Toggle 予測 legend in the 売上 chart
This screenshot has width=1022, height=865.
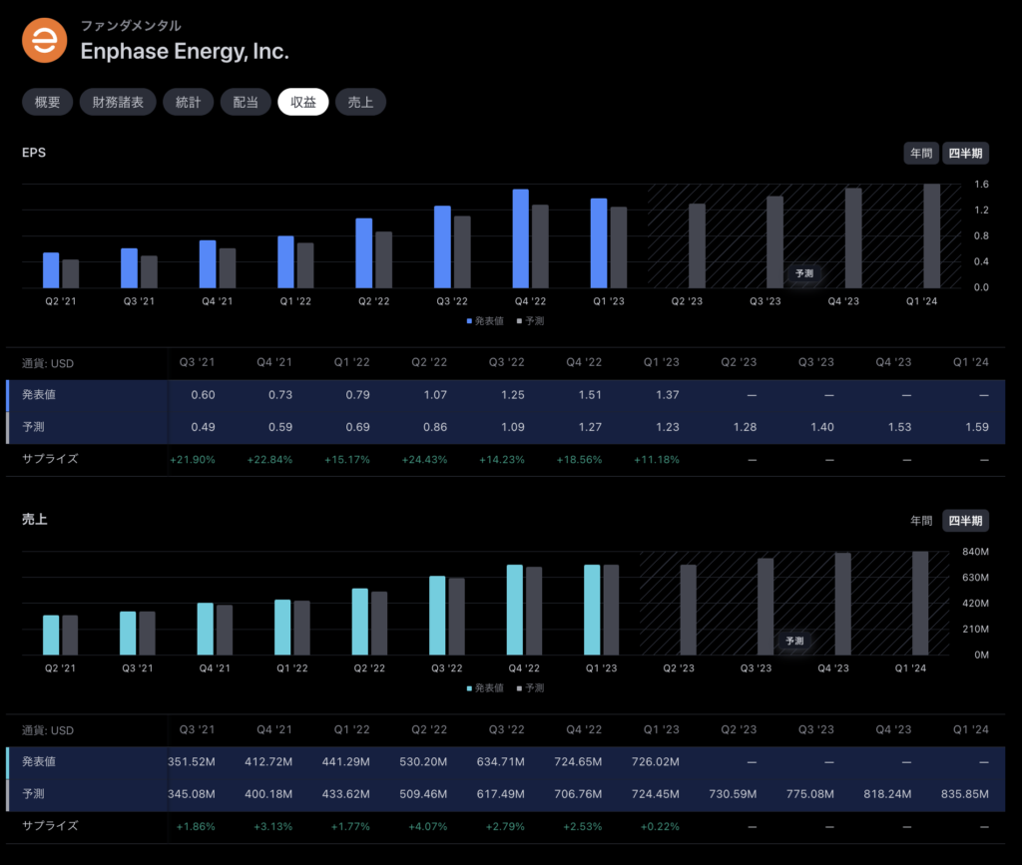click(530, 687)
